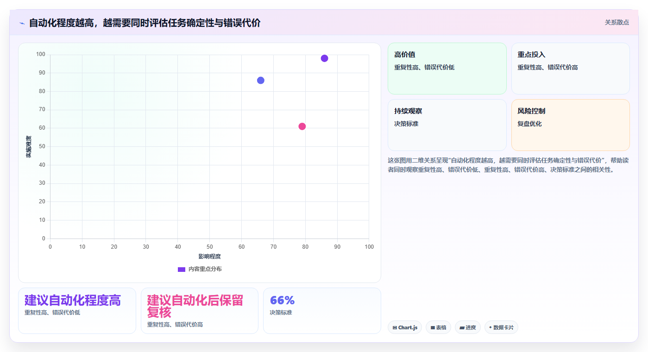Click the 关系散点 label in the header
Screen dimensions: 648x352
click(x=617, y=22)
